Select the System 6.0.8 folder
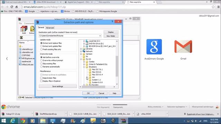Screen dimensions: 221x124 click(x=97, y=82)
